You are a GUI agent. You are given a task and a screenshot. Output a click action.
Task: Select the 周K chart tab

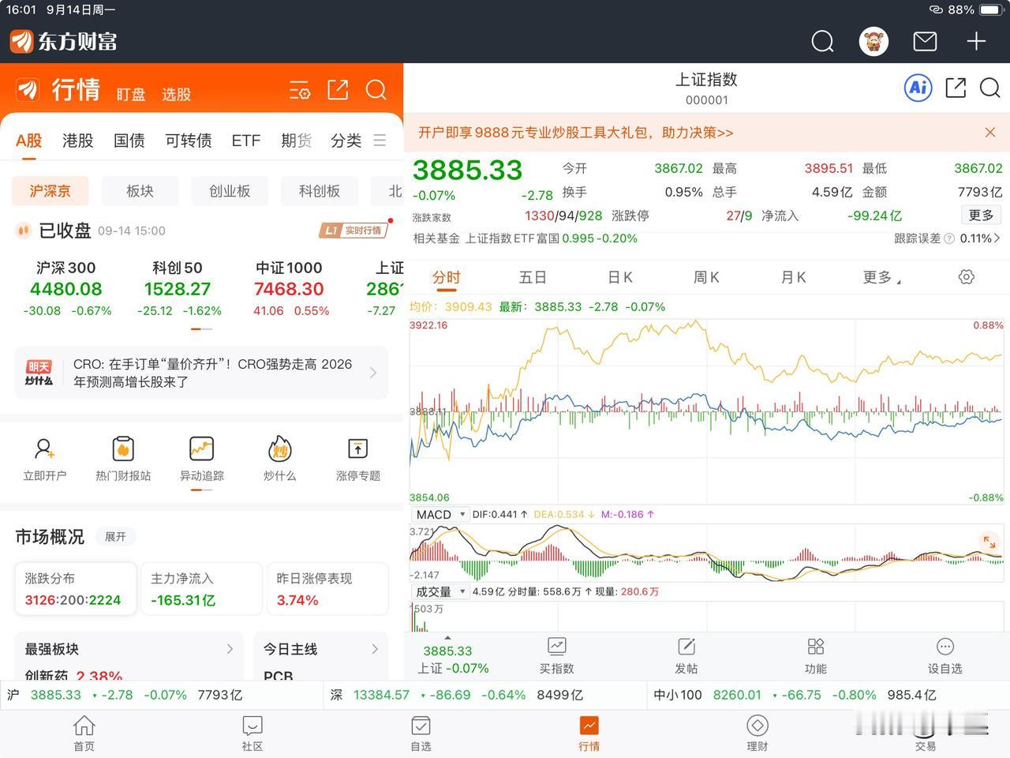point(706,277)
